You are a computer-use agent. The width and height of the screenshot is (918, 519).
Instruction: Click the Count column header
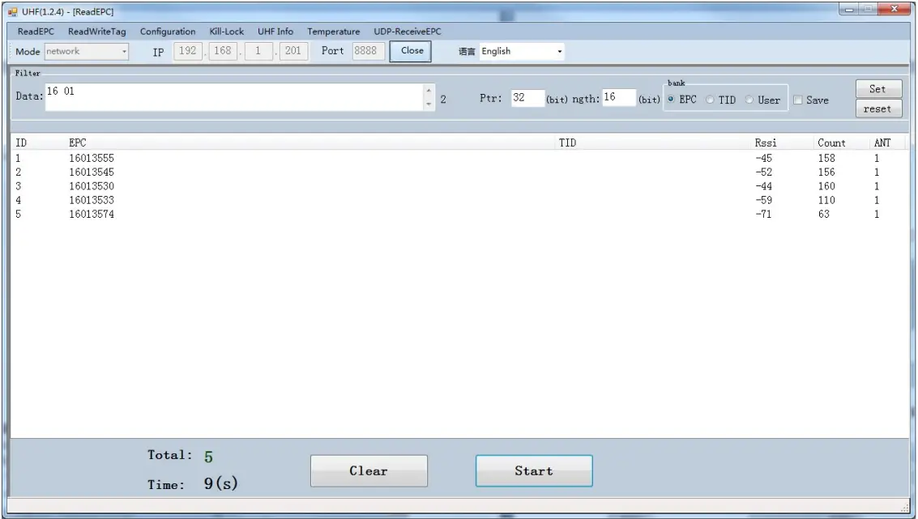(831, 143)
